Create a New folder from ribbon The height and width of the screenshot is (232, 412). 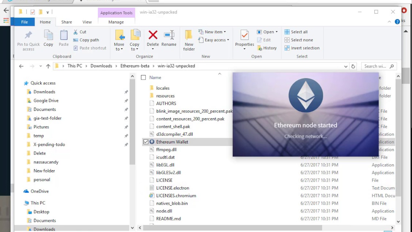pos(189,40)
